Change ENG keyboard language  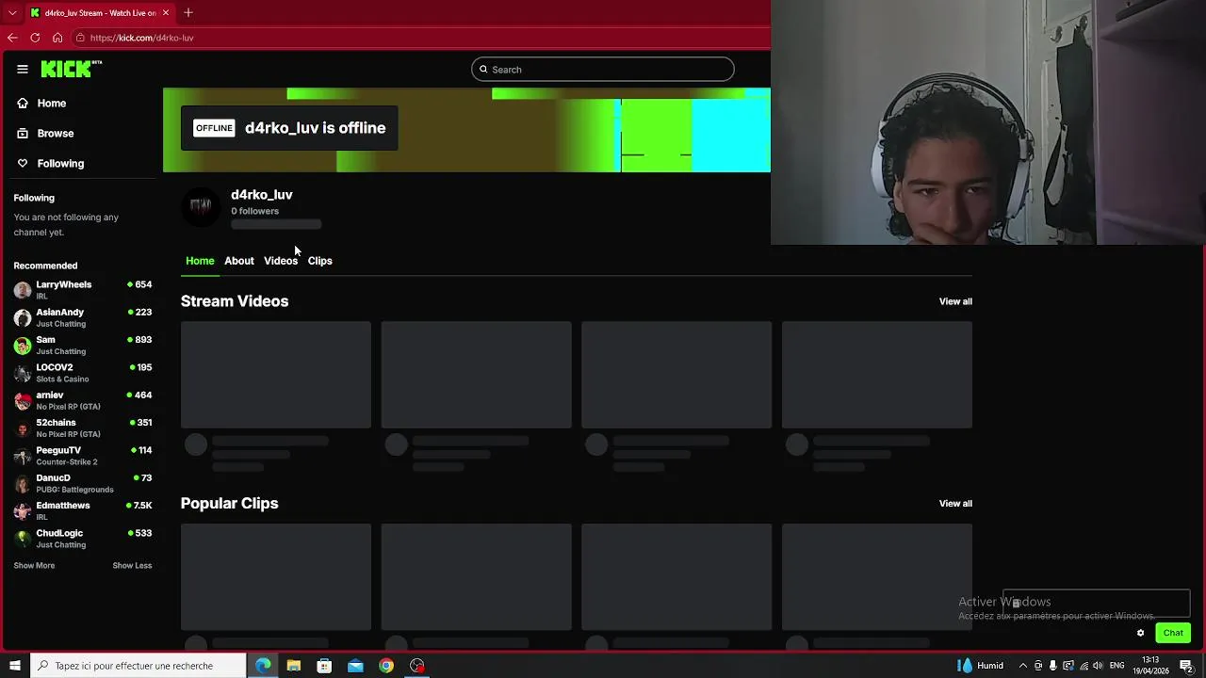(x=1117, y=666)
